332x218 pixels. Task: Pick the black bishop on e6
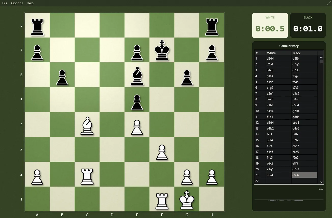[137, 76]
